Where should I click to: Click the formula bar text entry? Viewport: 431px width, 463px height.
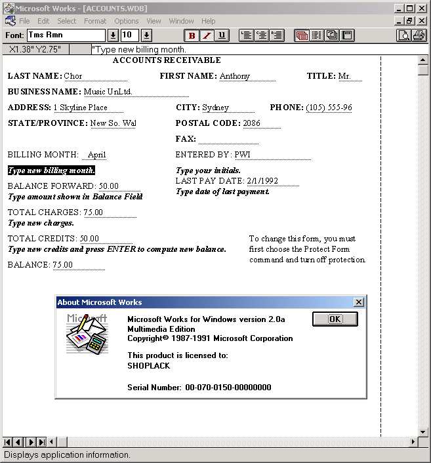(x=259, y=49)
